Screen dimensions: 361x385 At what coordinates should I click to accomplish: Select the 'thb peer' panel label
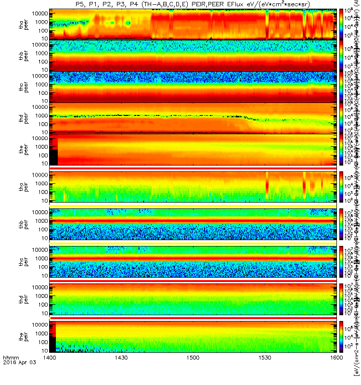click(24, 56)
